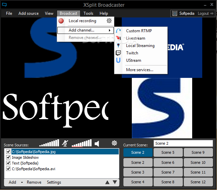
Task: Click the Twitch logo icon
Action: pyautogui.click(x=118, y=53)
